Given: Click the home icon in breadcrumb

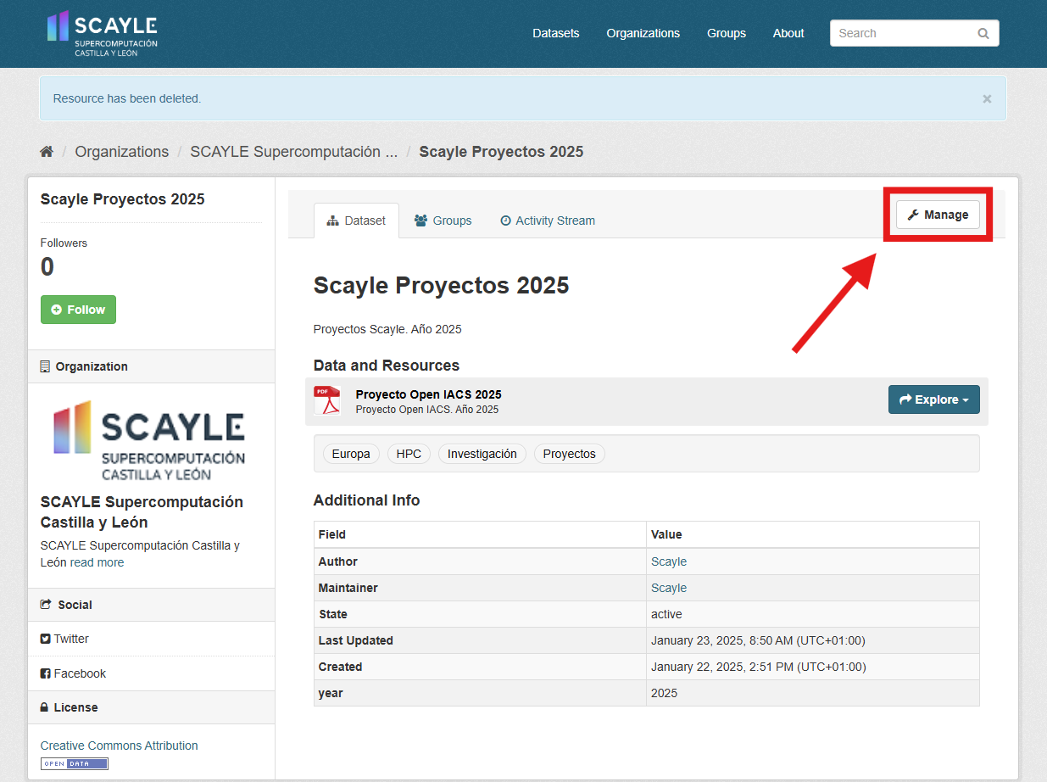Looking at the screenshot, I should click(x=47, y=152).
